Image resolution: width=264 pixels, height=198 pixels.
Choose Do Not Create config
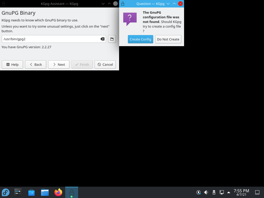point(168,39)
